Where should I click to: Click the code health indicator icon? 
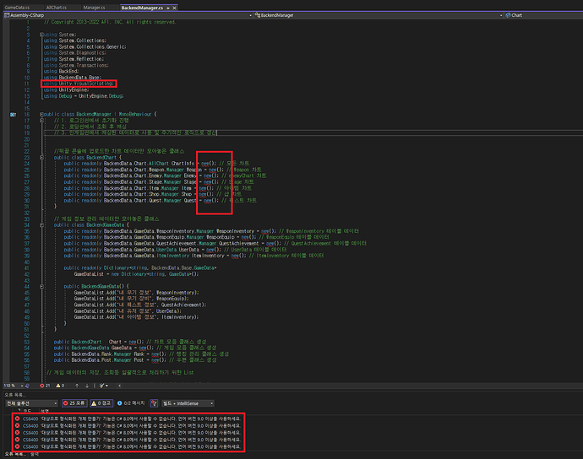coord(28,386)
